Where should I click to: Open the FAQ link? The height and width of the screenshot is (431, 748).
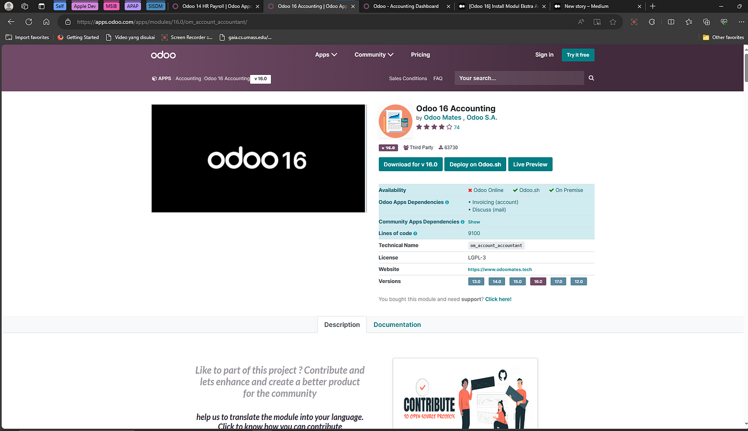(x=438, y=78)
